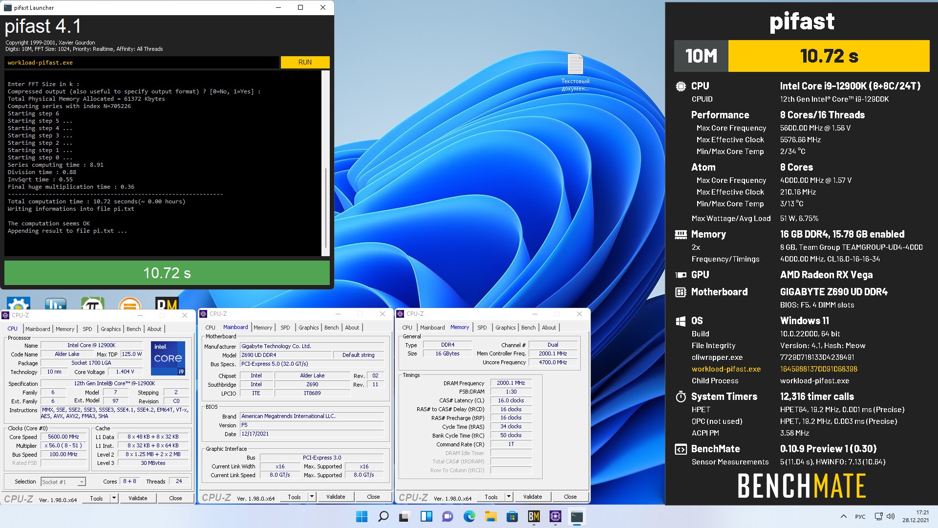The width and height of the screenshot is (938, 528).
Task: Click the green 10.72 s result bar
Action: (x=167, y=273)
